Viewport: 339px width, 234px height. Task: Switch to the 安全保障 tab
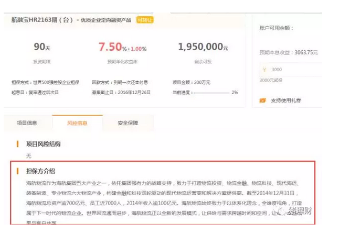coord(128,123)
